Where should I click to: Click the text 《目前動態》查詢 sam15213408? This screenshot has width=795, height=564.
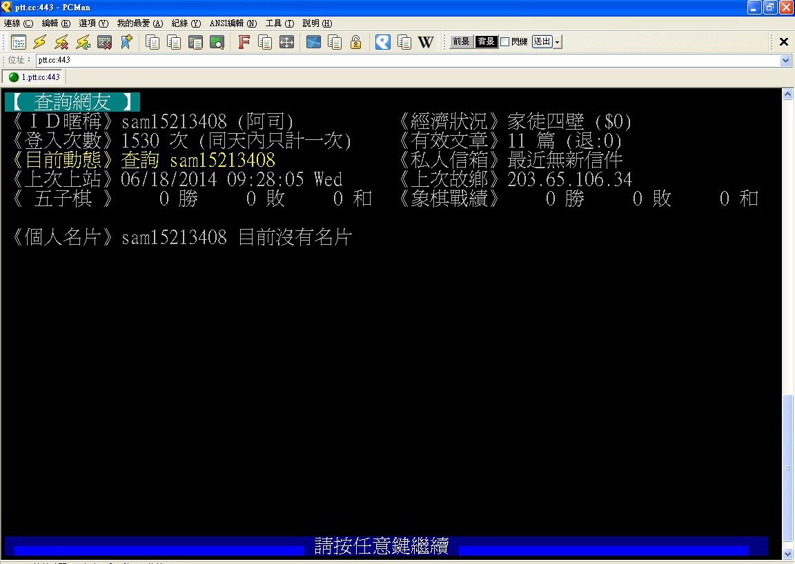(144, 160)
